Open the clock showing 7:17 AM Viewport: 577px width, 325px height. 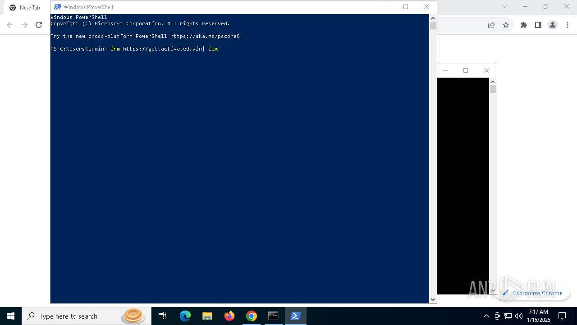click(x=539, y=316)
